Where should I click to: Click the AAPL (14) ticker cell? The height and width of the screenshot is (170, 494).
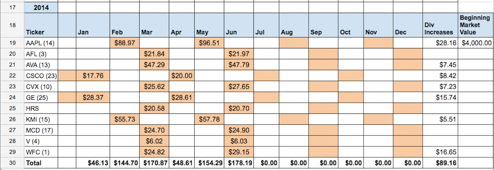click(41, 43)
